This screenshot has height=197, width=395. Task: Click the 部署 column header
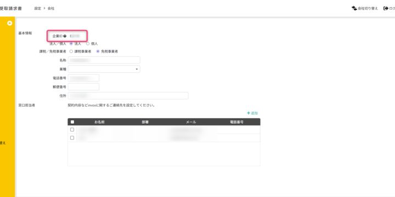coord(145,122)
